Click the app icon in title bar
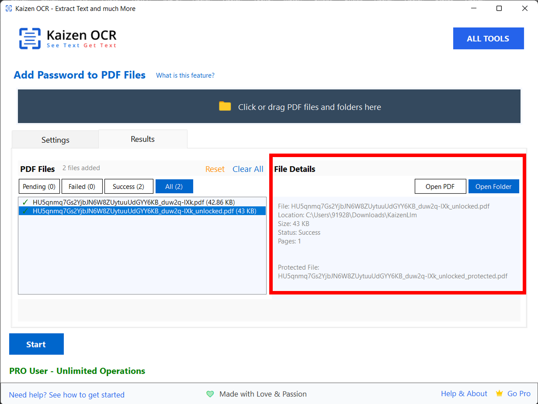This screenshot has width=538, height=404. 8,8
